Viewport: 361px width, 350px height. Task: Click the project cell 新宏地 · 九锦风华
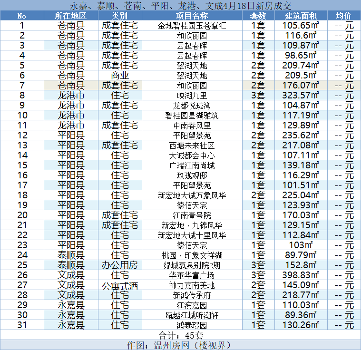pyautogui.click(x=192, y=225)
